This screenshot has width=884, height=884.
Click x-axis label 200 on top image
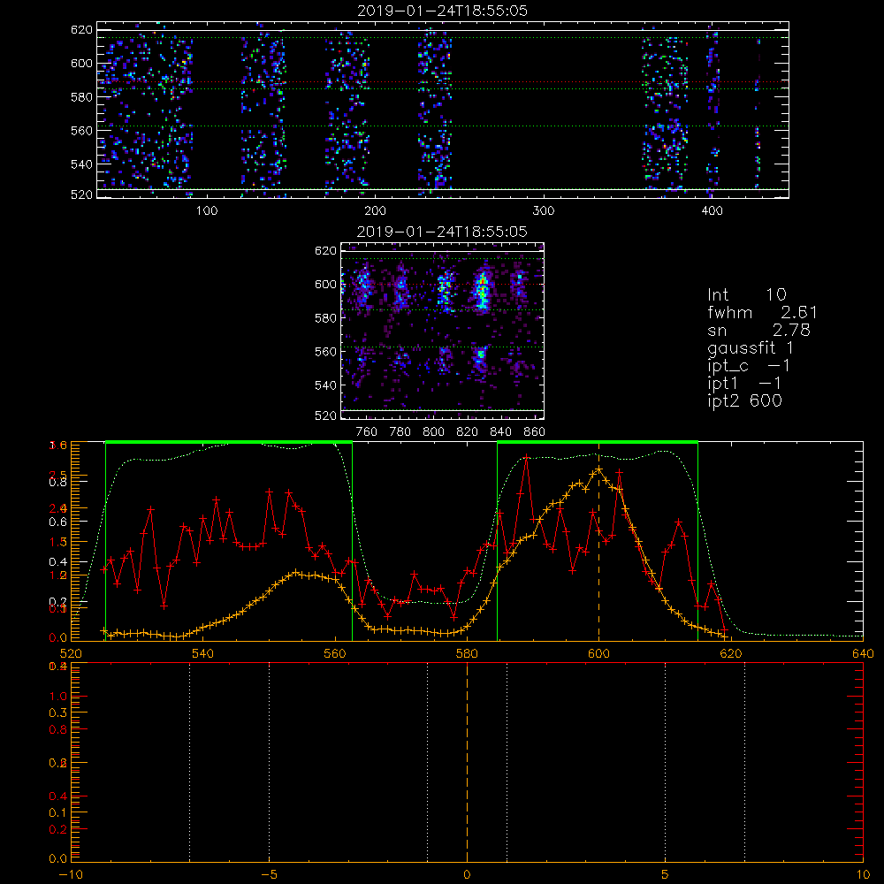point(375,211)
